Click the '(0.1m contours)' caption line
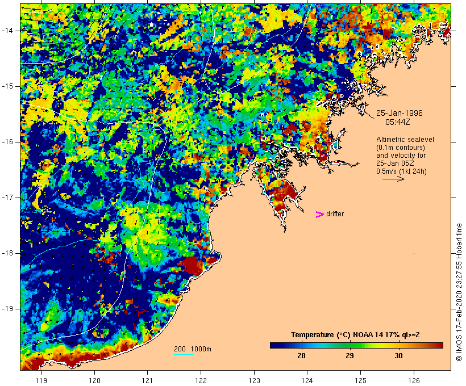Image resolution: width=466 pixels, height=386 pixels. click(x=401, y=148)
